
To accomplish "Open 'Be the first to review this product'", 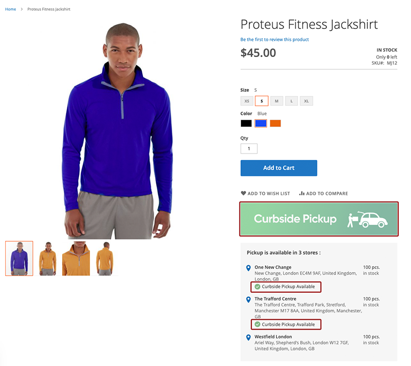I will (x=274, y=40).
